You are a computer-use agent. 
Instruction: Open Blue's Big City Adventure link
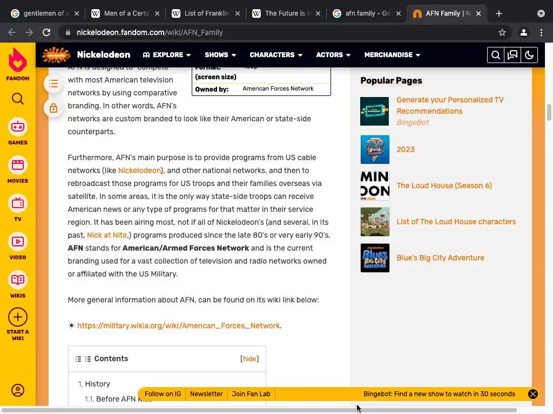440,258
